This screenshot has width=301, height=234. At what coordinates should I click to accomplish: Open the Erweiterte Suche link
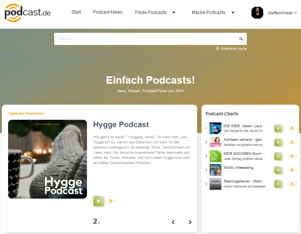click(x=234, y=49)
